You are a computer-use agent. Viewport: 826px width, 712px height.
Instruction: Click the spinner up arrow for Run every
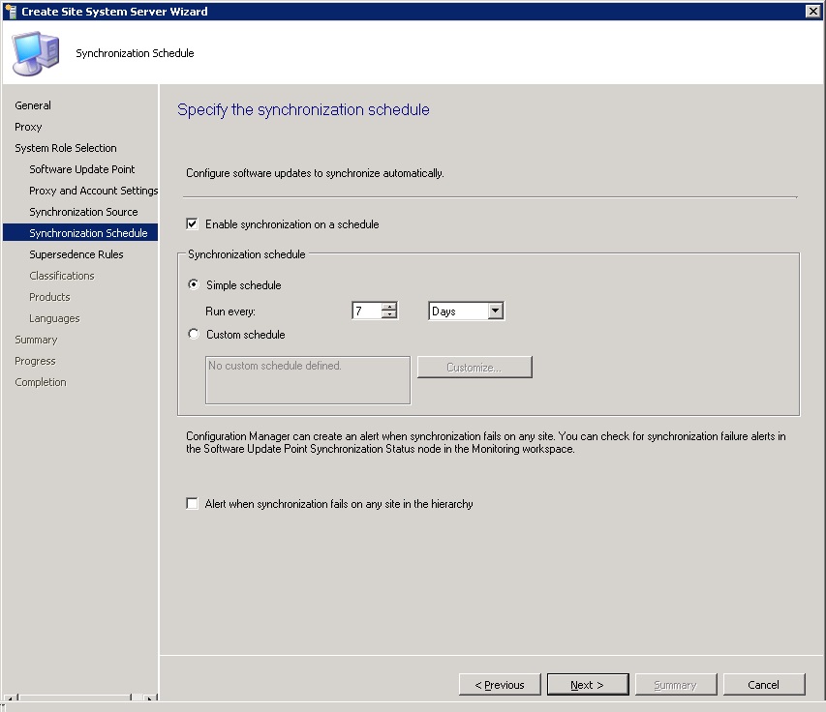click(389, 307)
